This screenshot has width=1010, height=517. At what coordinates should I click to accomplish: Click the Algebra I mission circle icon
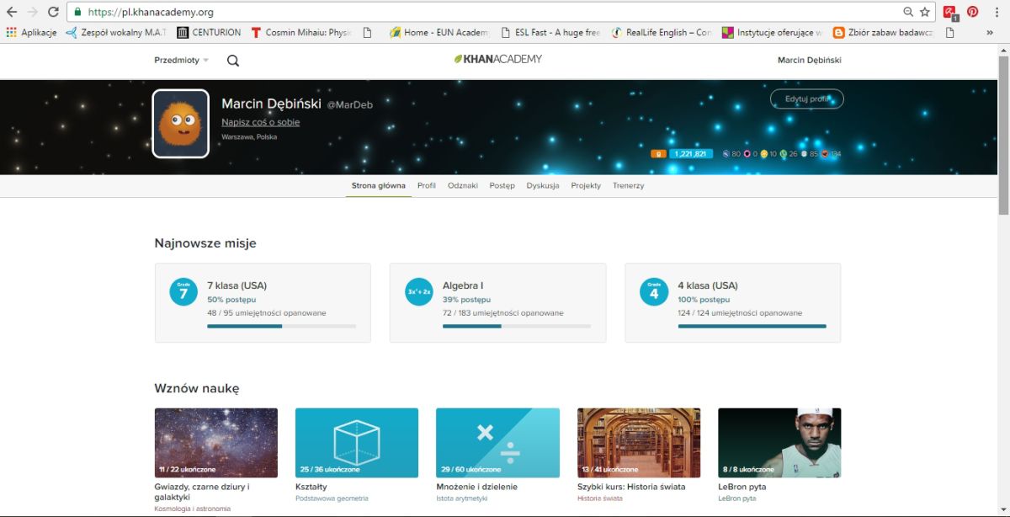click(x=418, y=291)
